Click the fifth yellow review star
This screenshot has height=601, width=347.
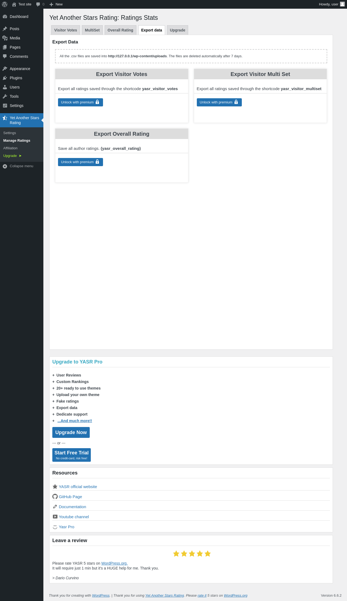tap(208, 553)
